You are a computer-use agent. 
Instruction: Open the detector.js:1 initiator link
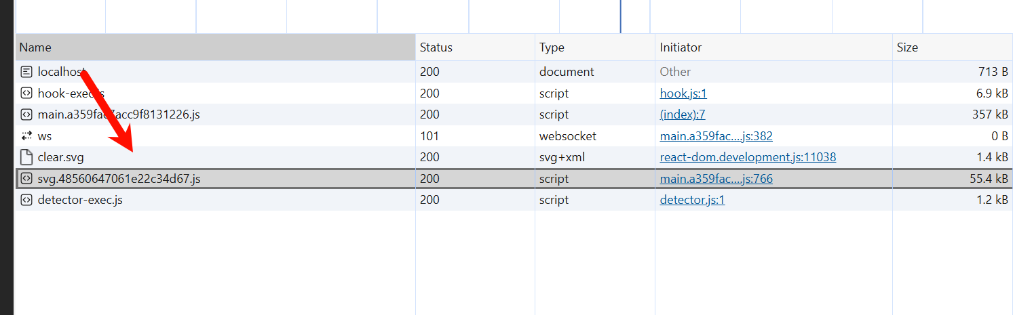point(692,201)
